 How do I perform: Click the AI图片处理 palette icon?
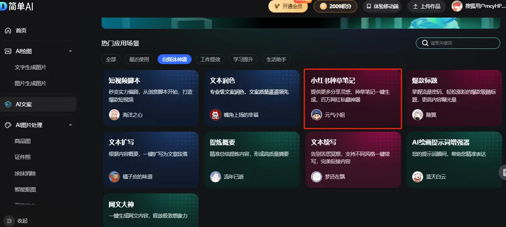coord(8,125)
